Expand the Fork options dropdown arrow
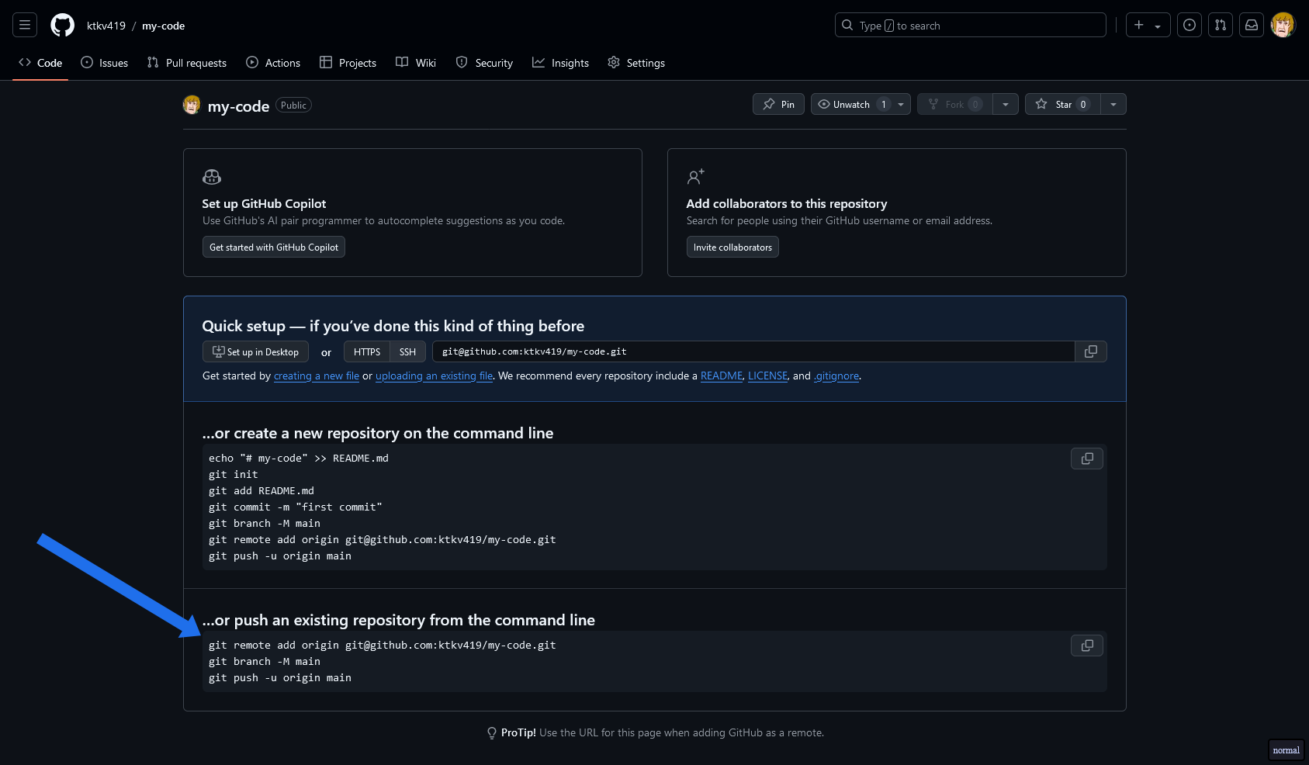Image resolution: width=1309 pixels, height=765 pixels. pyautogui.click(x=1005, y=104)
